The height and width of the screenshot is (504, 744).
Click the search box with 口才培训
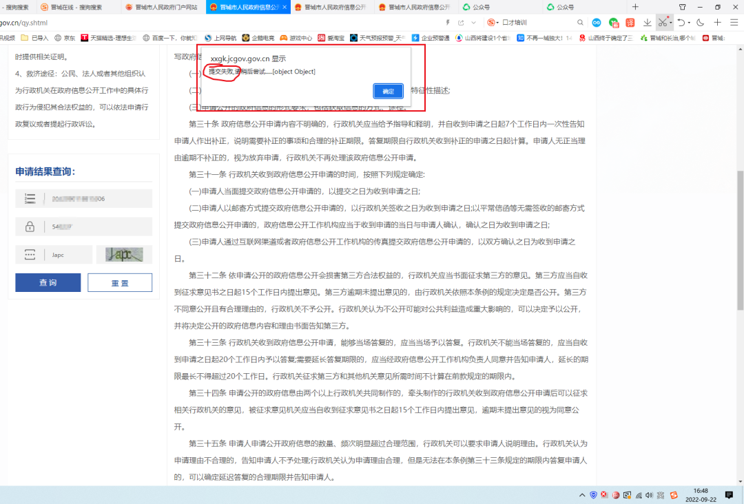point(537,22)
